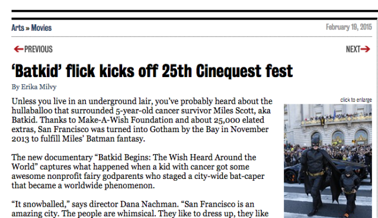Click the 'click to enlarge' caption
Screen dimensions: 378x218
point(356,100)
